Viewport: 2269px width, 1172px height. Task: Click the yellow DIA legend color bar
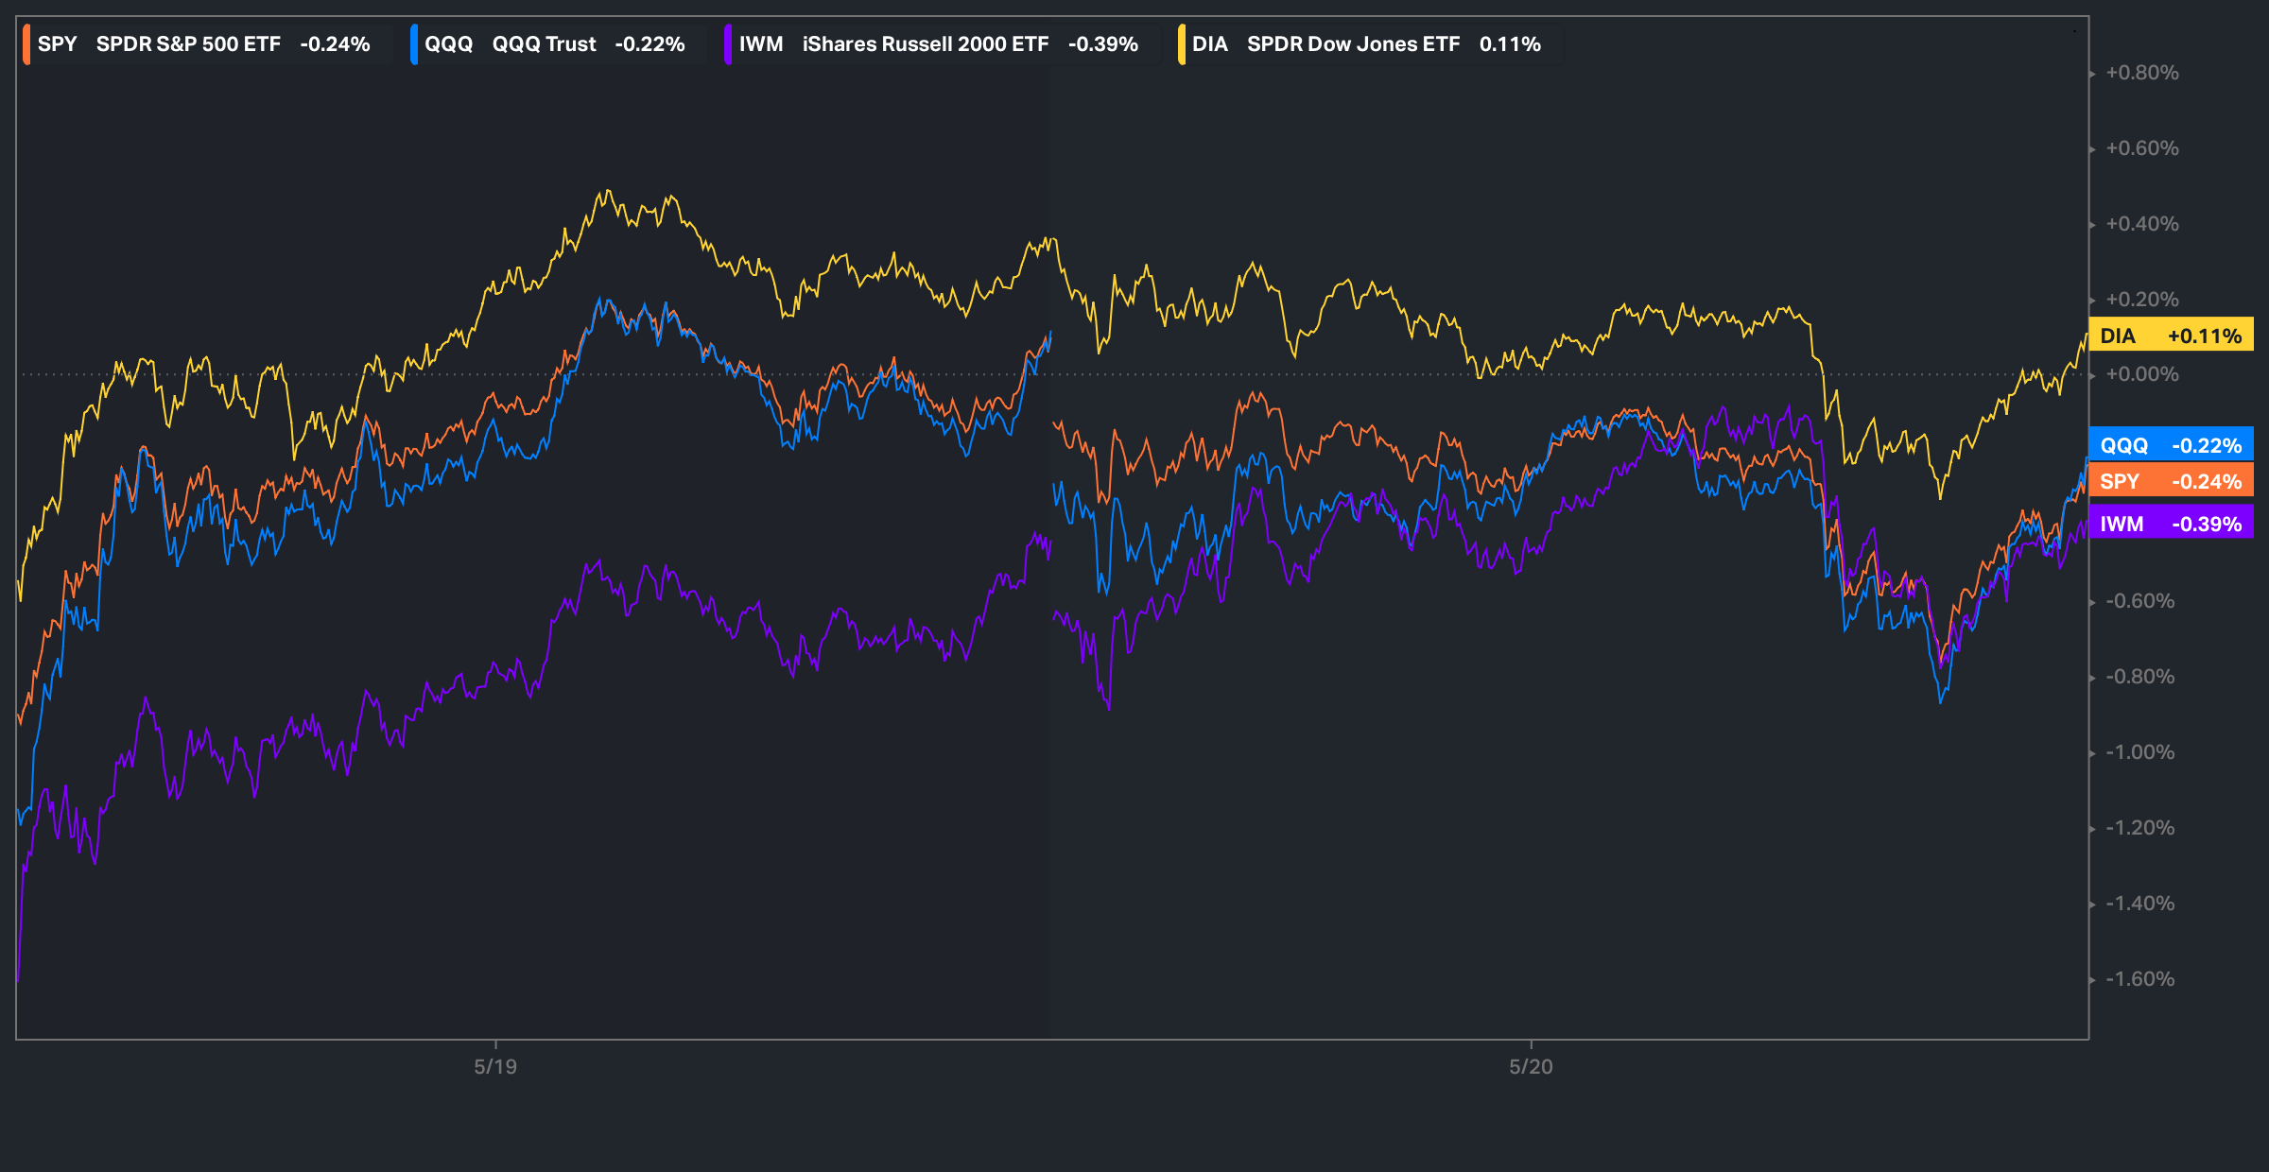[1182, 44]
